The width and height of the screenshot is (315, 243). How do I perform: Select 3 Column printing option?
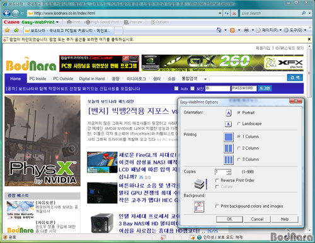pyautogui.click(x=239, y=159)
